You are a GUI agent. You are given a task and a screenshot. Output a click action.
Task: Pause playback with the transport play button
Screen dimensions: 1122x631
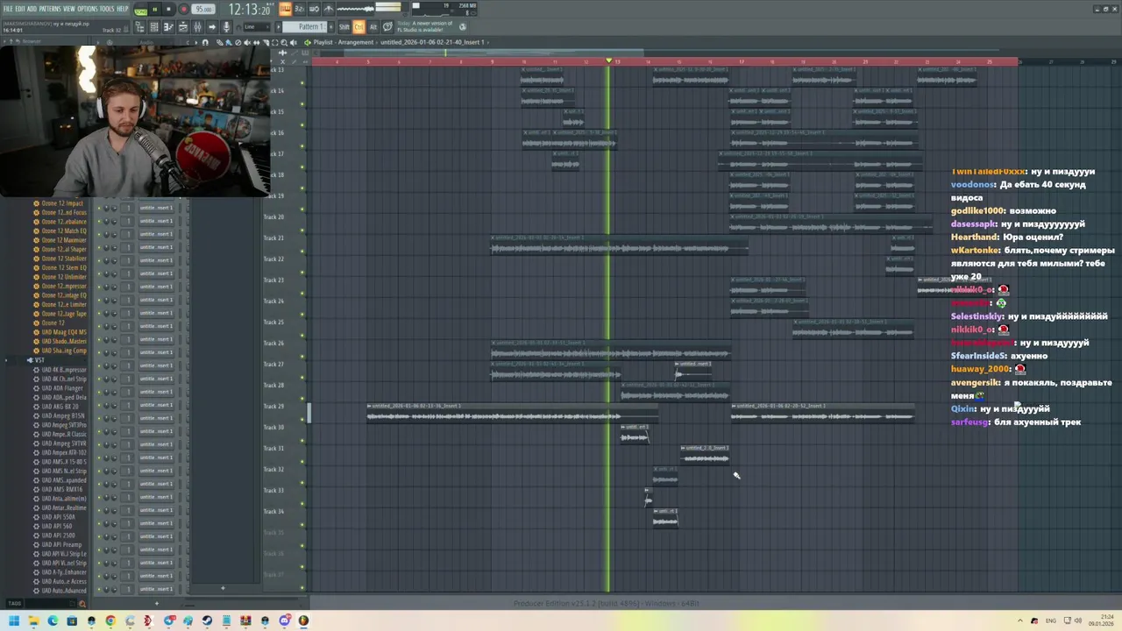point(155,9)
